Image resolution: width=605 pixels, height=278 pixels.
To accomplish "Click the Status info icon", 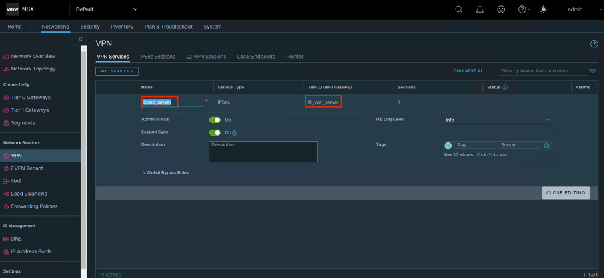I will click(505, 87).
